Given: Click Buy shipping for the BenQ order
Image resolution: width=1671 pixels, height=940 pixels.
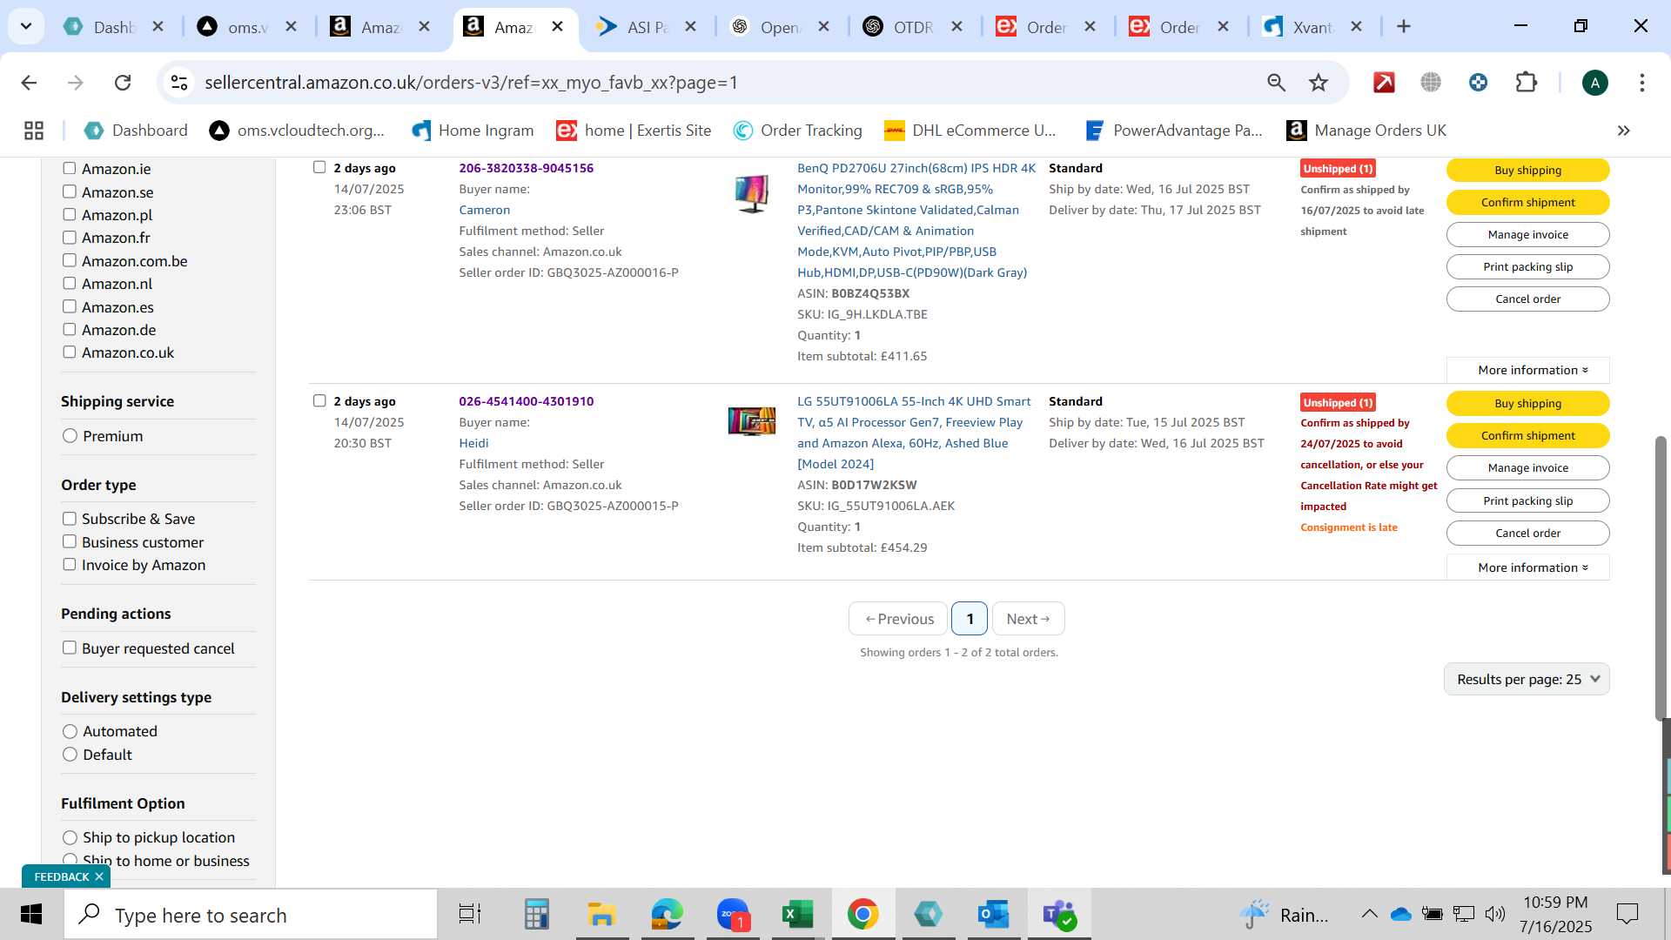Looking at the screenshot, I should point(1527,170).
